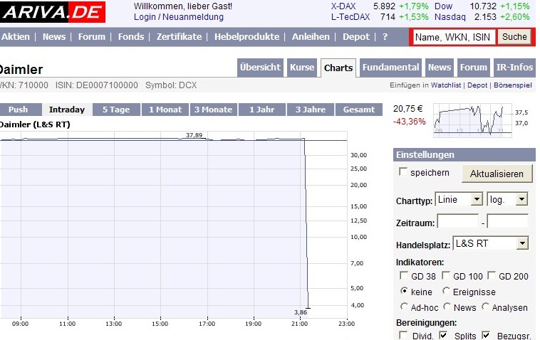
Task: Open the Login link
Action: (145, 17)
